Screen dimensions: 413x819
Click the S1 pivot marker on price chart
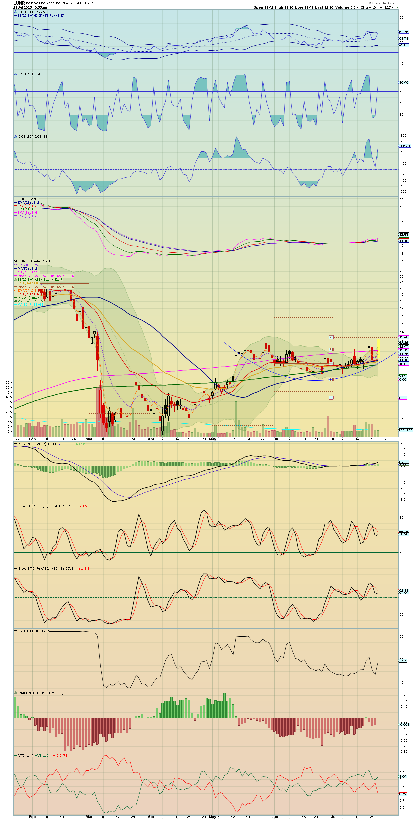click(331, 379)
